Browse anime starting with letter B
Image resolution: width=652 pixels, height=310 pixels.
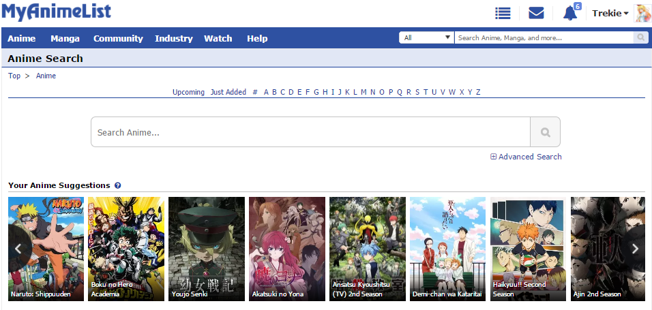click(x=274, y=92)
